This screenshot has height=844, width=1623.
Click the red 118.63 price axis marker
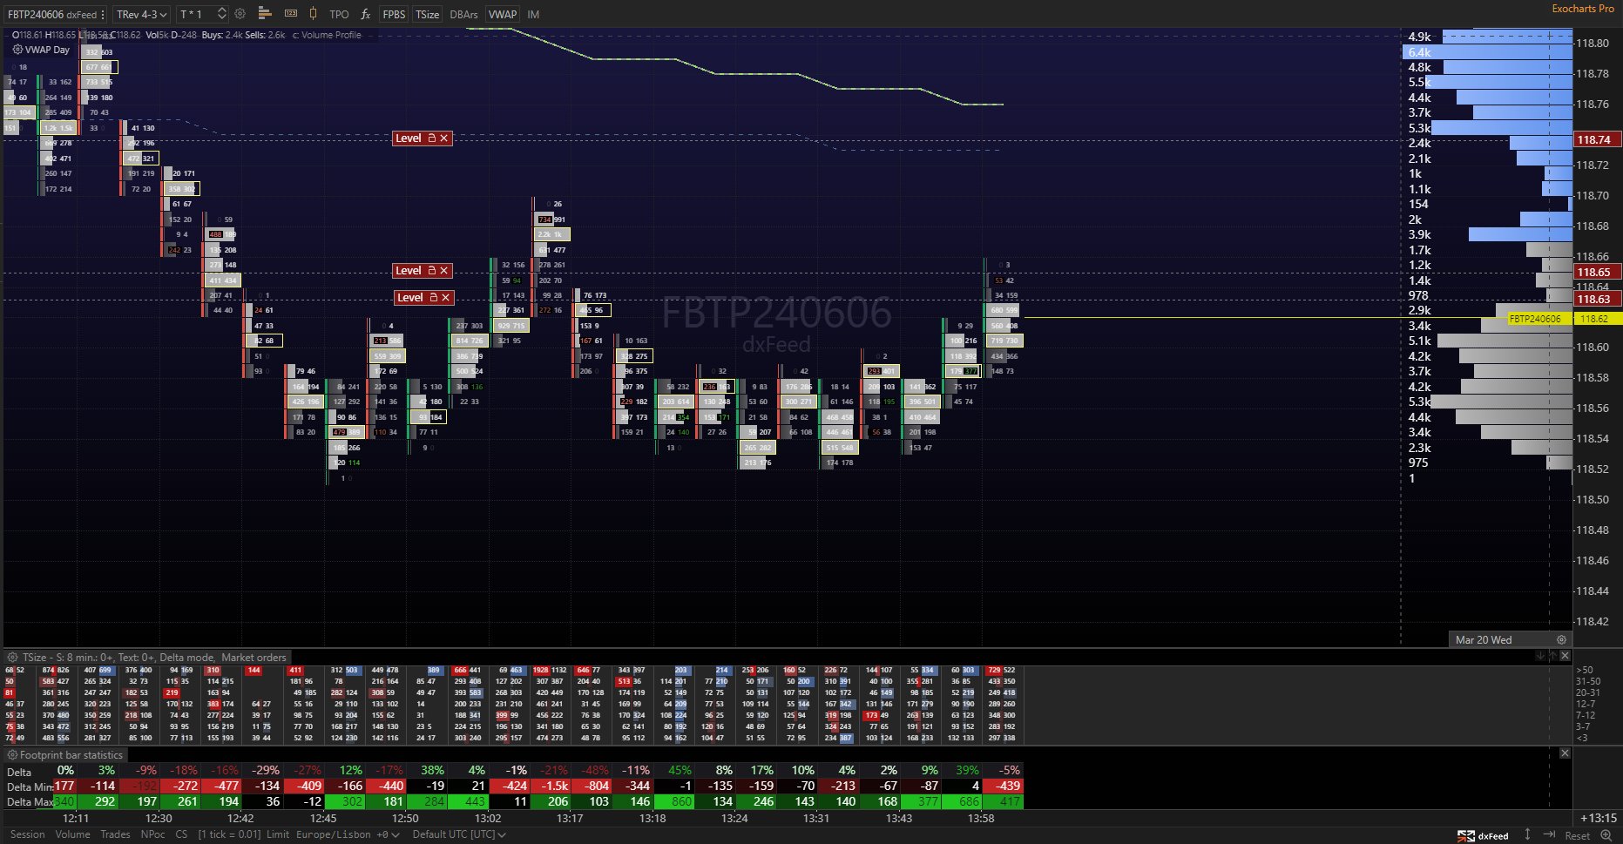(1597, 300)
